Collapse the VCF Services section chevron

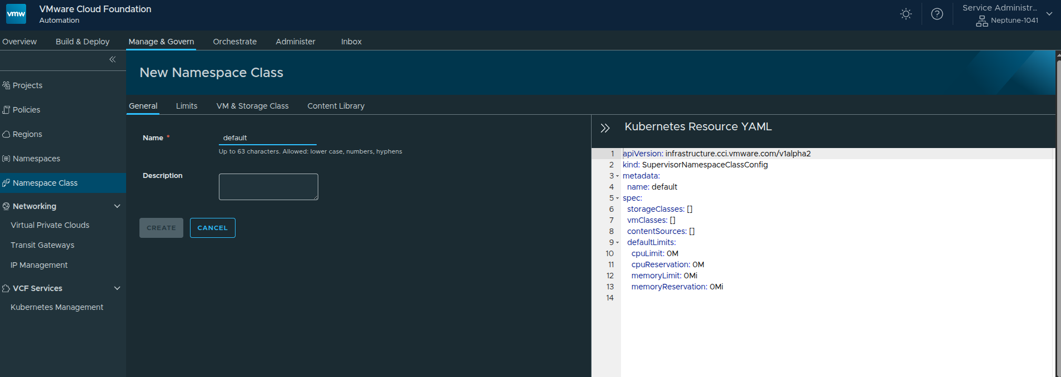tap(117, 288)
